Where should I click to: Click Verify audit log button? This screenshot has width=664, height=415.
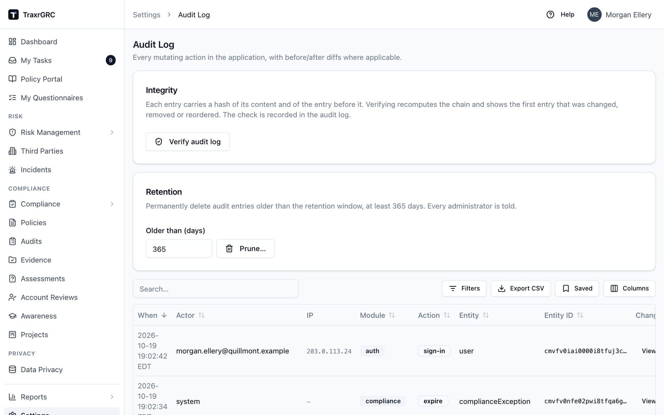(x=188, y=142)
